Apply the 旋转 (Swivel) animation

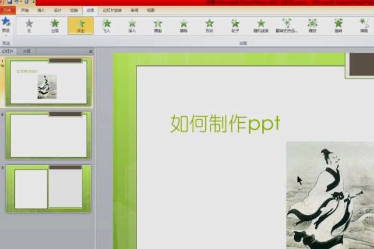click(x=338, y=26)
